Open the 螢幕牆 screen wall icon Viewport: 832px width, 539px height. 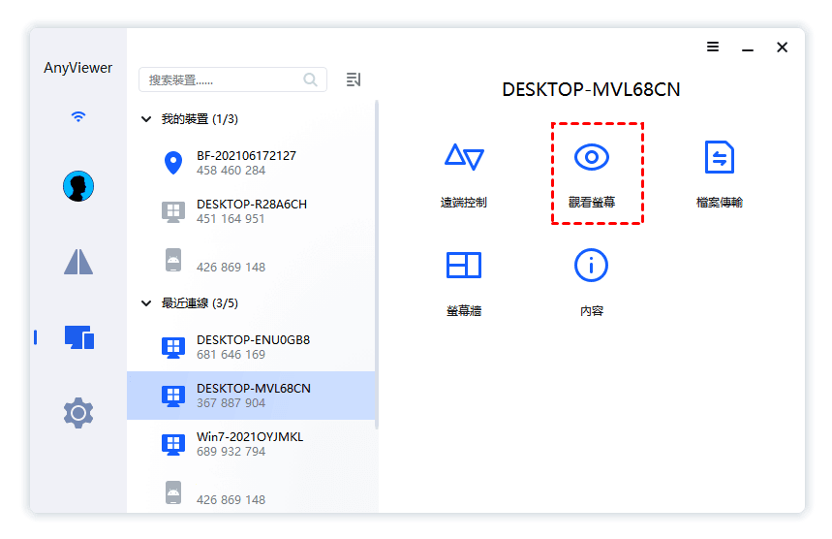463,266
